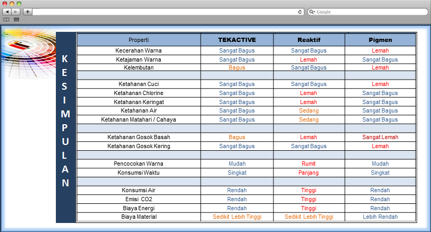Click TEKACTIVE's Mudah in Pencocokan Warna
Screen dimensions: 431x232
tap(237, 164)
